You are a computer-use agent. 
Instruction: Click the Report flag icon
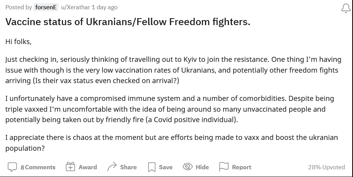pyautogui.click(x=224, y=167)
